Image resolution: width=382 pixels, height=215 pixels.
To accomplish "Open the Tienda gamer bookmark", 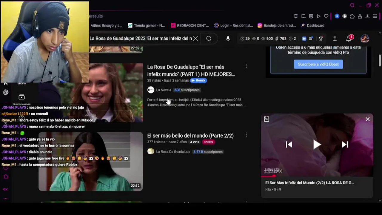I will point(146,25).
